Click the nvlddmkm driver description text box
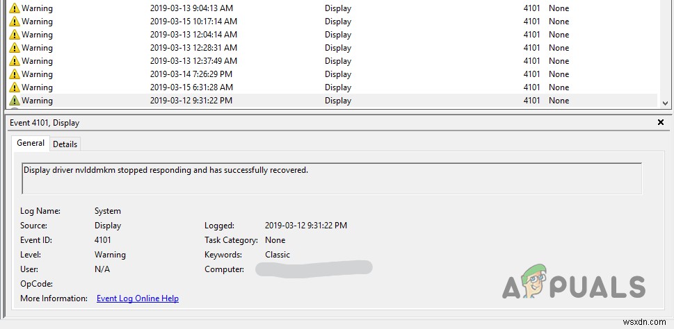The image size is (674, 329). (332, 178)
